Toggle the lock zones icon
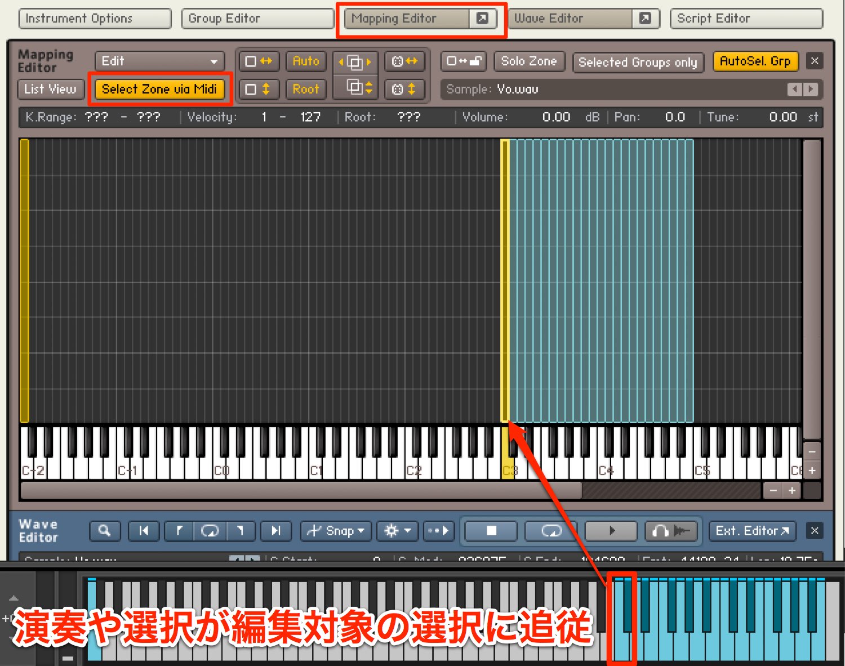This screenshot has width=845, height=666. point(464,61)
